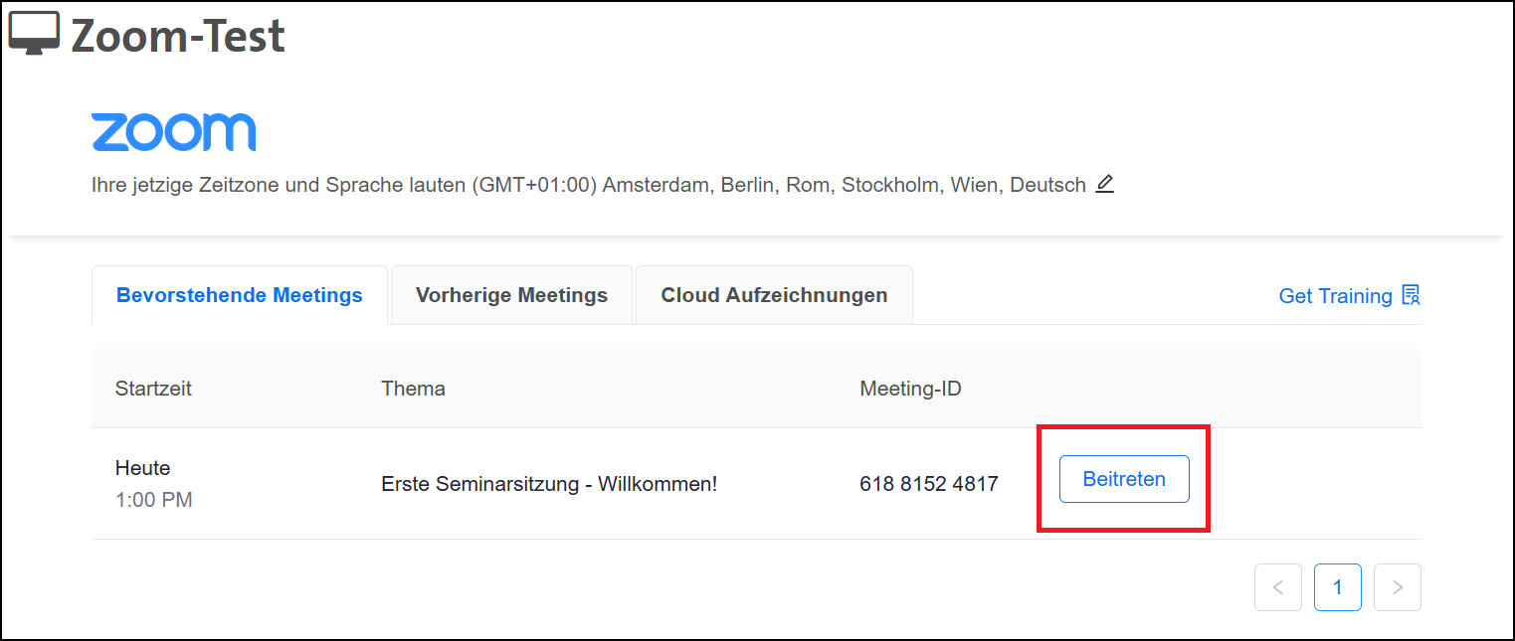Show the Cloud Aufzeichnungen tab
The image size is (1515, 641).
point(774,295)
